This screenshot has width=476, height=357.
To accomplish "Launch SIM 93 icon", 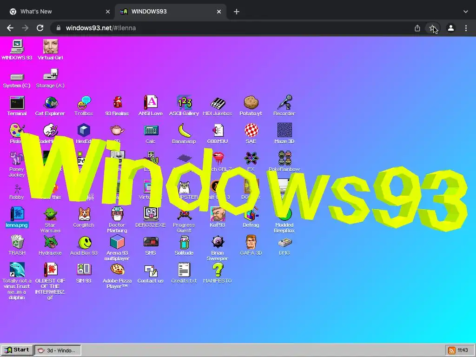I will coord(84,273).
